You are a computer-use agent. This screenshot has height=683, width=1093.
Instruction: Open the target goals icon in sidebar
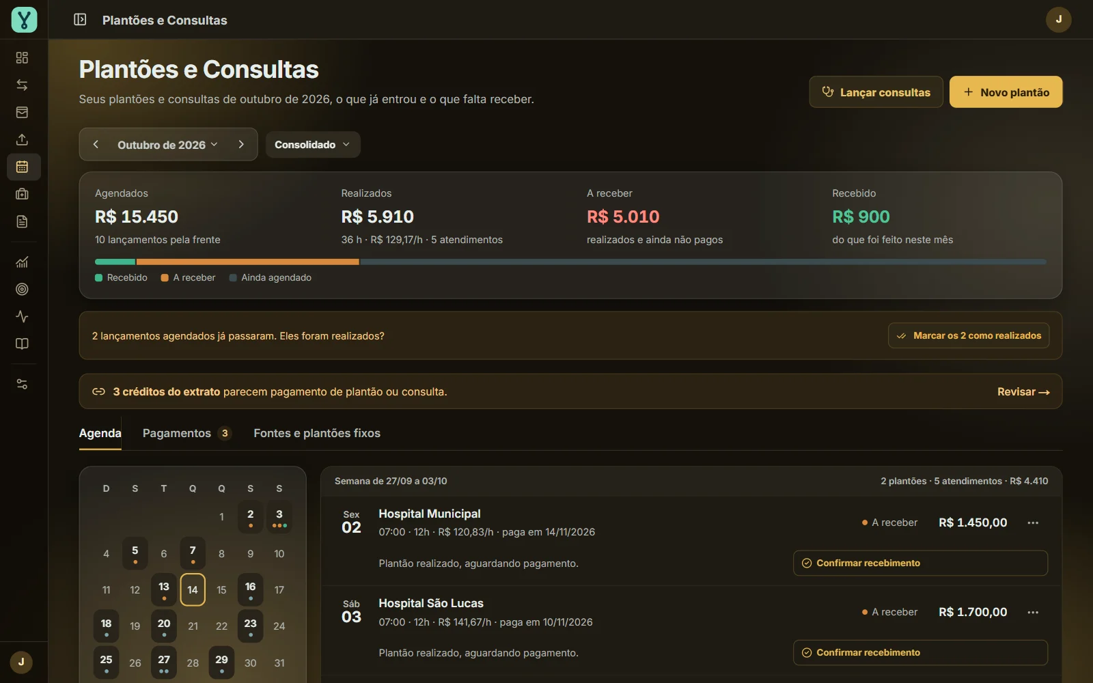point(22,289)
